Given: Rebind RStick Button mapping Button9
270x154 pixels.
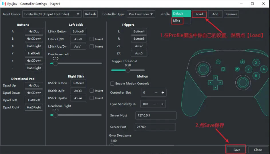Looking at the screenshot, I should 78,83.
